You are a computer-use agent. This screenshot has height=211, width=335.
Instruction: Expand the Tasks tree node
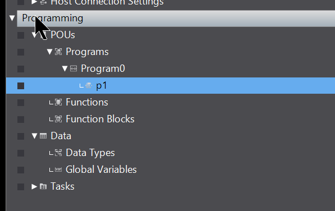(x=34, y=186)
